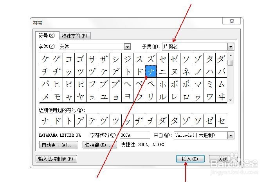Select the ケ symbol in the grid
This screenshot has height=182, width=274.
click(45, 59)
